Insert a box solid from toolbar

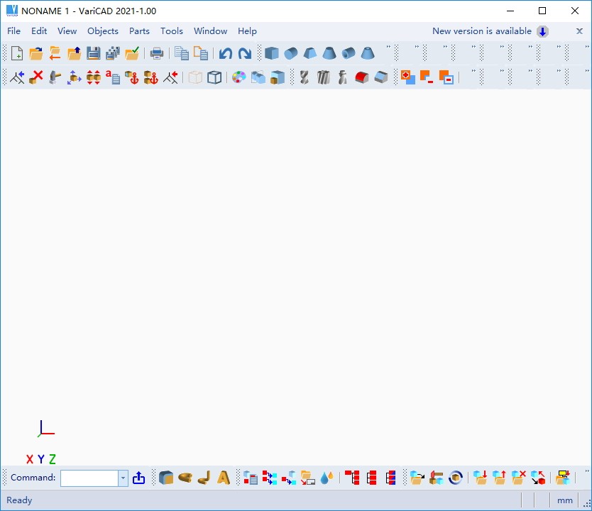coord(271,54)
